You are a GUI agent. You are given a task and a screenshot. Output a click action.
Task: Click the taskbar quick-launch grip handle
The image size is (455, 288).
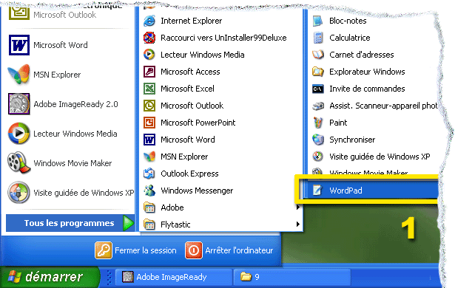pyautogui.click(x=109, y=277)
